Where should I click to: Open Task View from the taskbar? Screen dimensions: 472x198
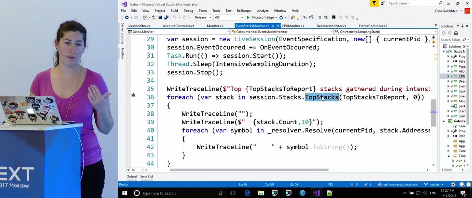click(233, 193)
